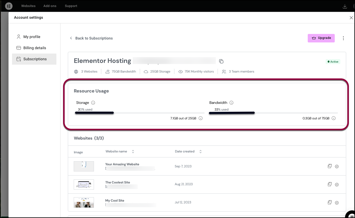Click the Sep 7, 2023 date
Screen dimensions: 355x218
183,166
